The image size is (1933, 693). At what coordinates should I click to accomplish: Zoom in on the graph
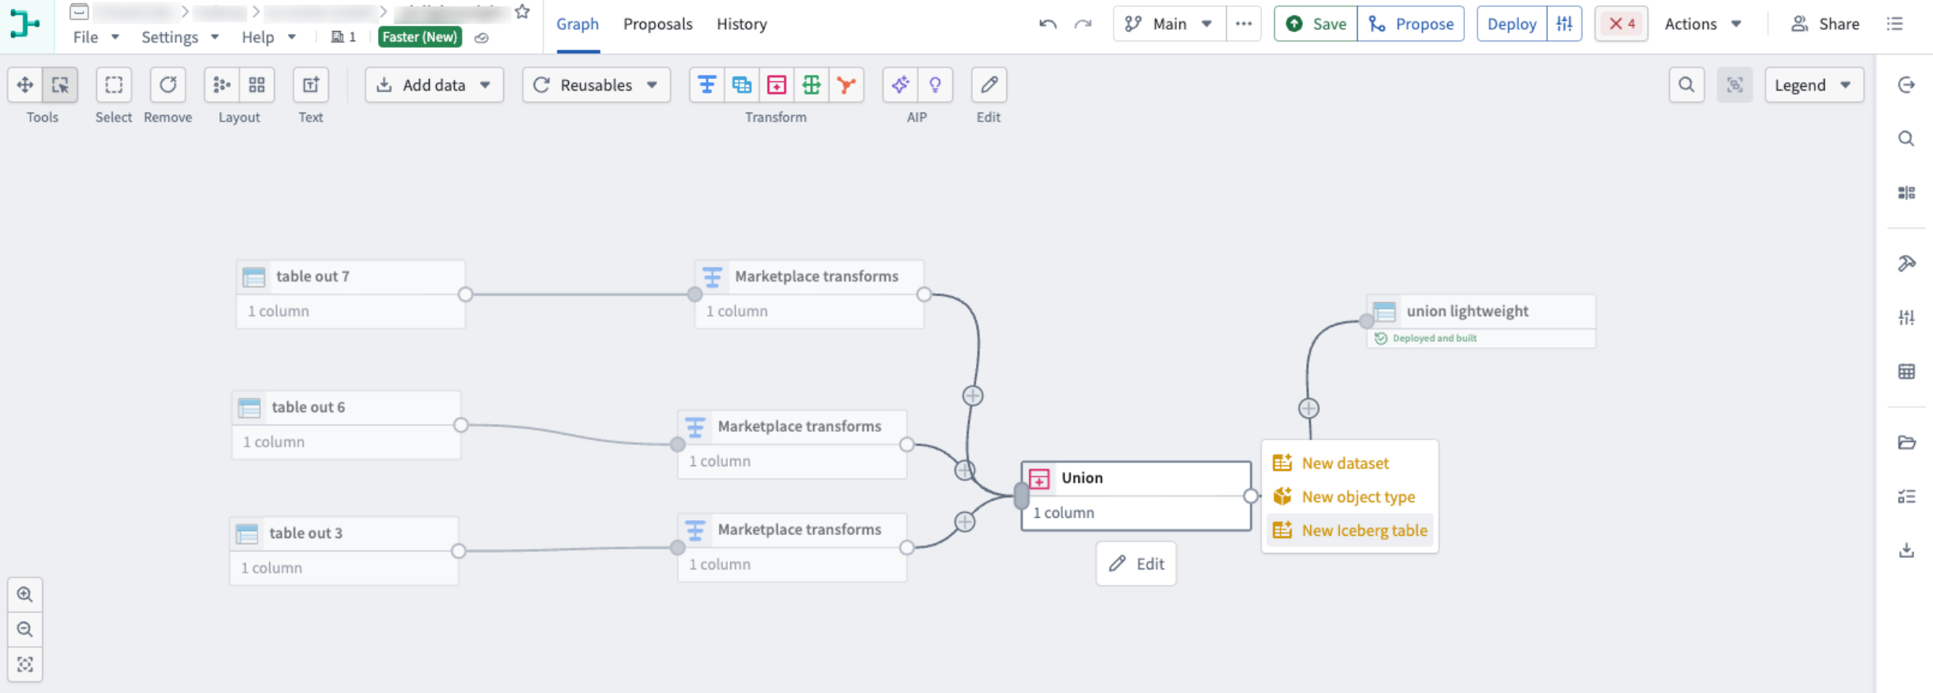tap(25, 594)
